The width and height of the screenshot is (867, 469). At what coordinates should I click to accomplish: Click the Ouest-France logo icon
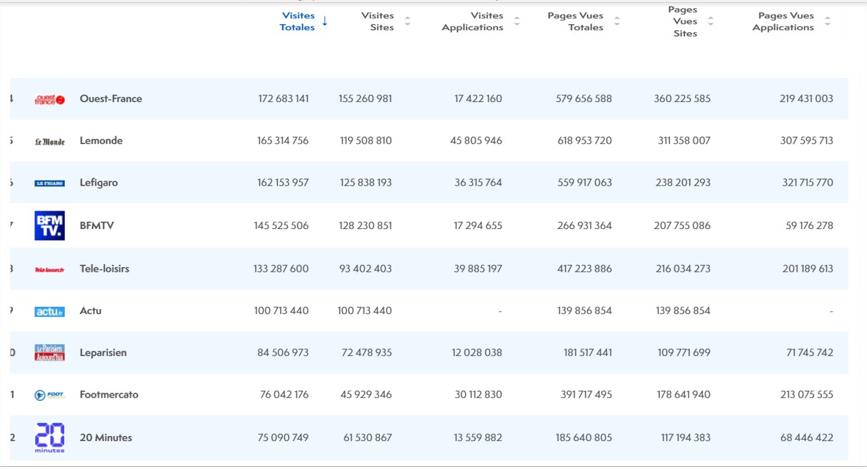point(50,99)
